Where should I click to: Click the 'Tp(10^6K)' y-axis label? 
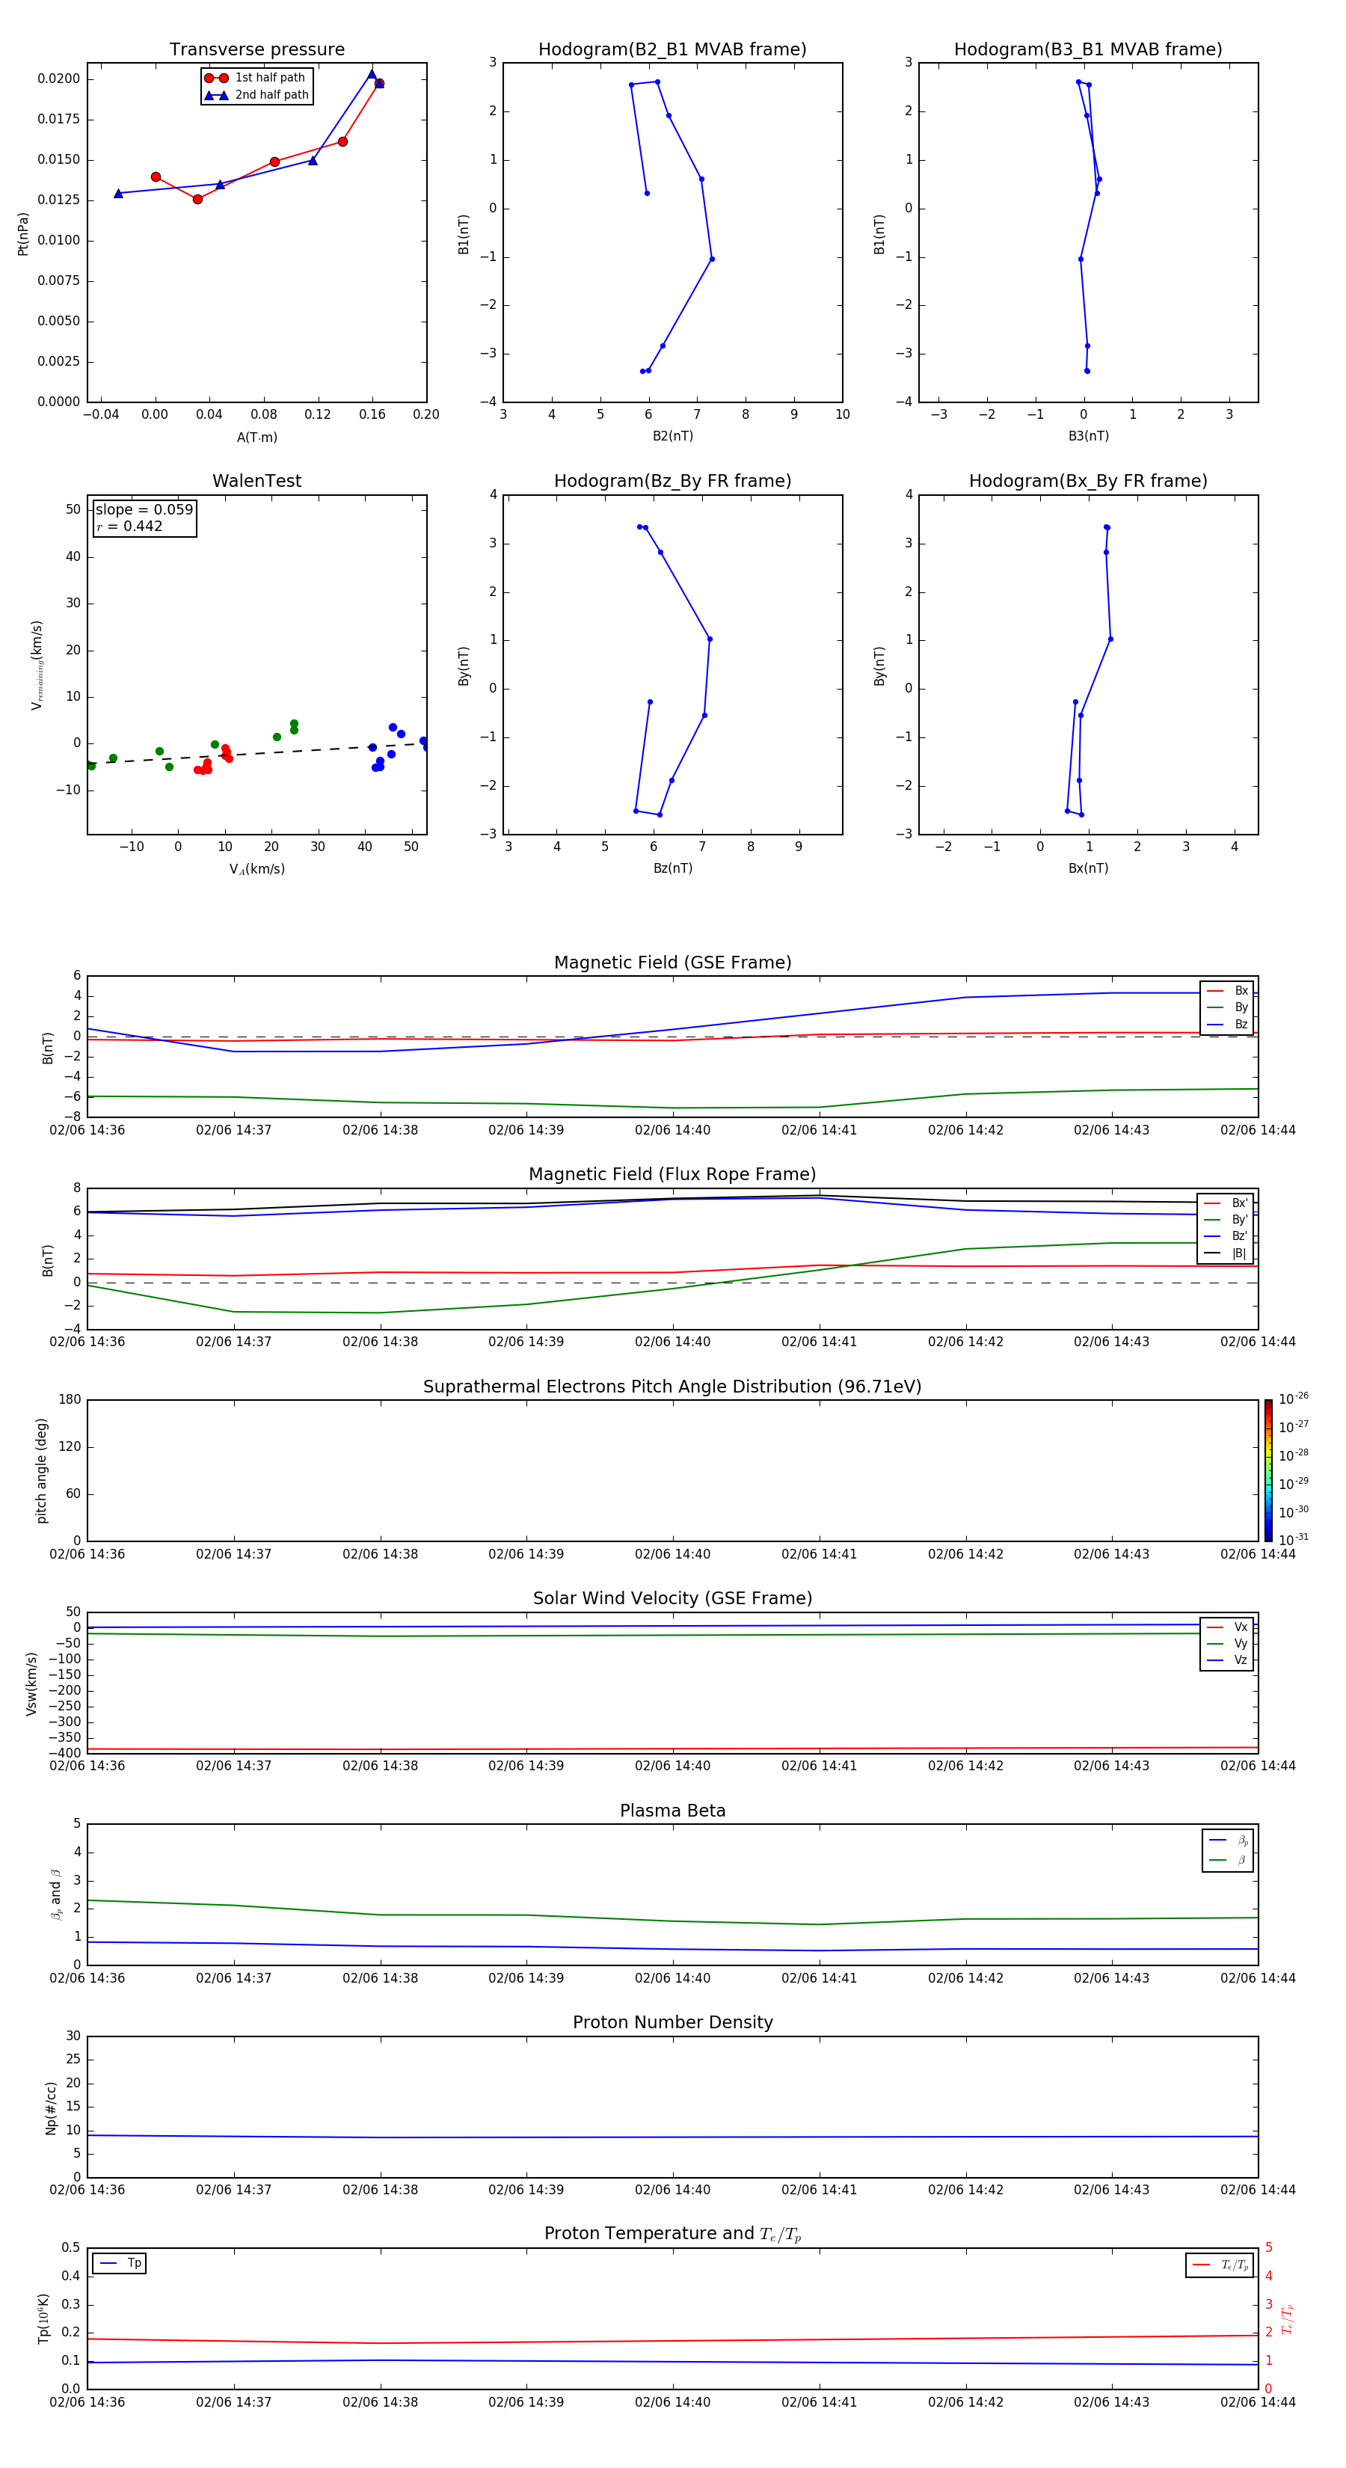(x=43, y=2319)
